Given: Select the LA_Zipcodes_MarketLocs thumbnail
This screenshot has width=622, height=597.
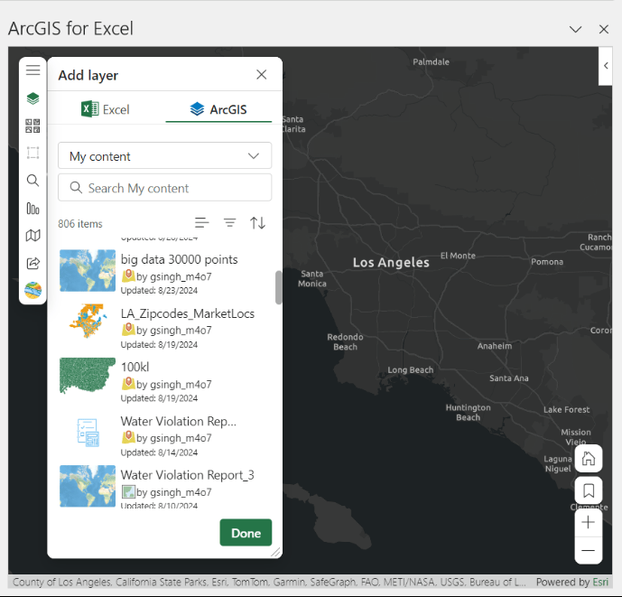Looking at the screenshot, I should click(88, 321).
